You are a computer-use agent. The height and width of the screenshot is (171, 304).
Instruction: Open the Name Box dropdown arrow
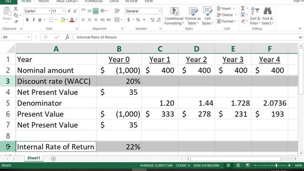tap(28, 37)
